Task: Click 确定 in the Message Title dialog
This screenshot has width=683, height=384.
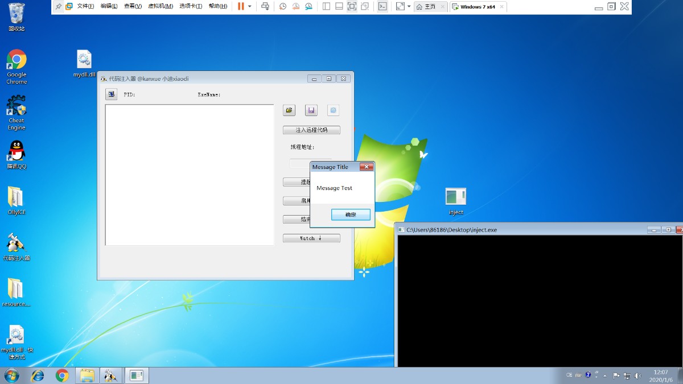Action: [x=351, y=214]
